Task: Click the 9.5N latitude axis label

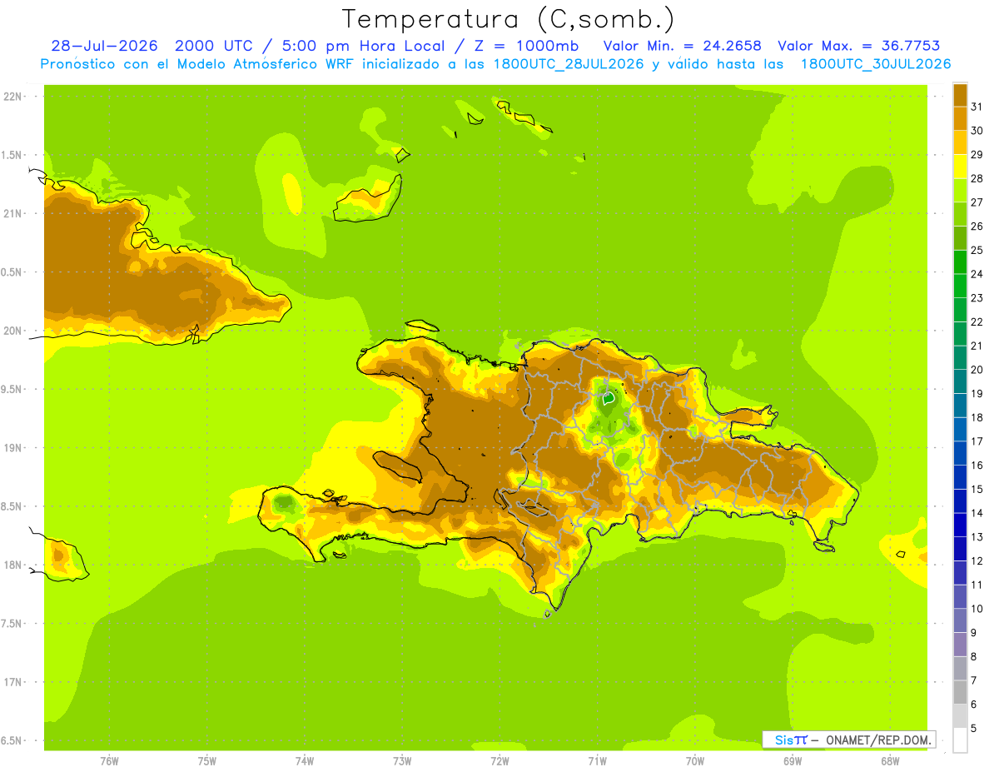Action: pyautogui.click(x=10, y=390)
